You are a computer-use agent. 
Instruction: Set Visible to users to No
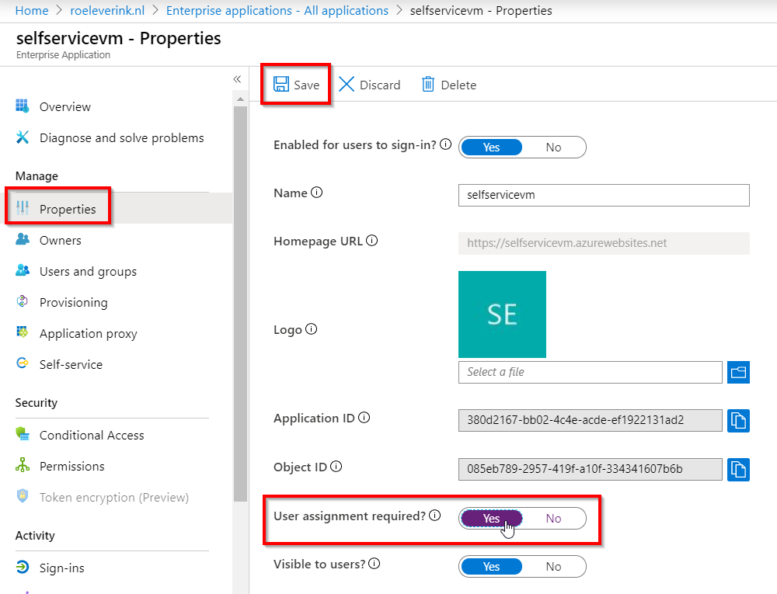[553, 567]
